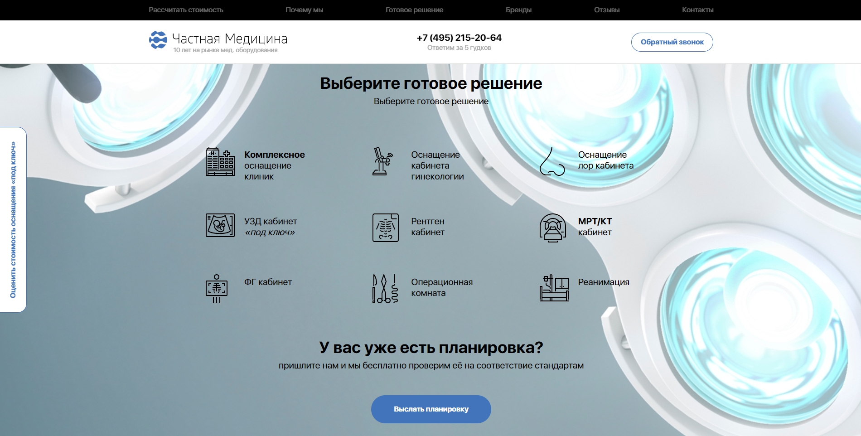Click the X-ray ribs icon for Рентген
The height and width of the screenshot is (436, 861).
(x=386, y=228)
